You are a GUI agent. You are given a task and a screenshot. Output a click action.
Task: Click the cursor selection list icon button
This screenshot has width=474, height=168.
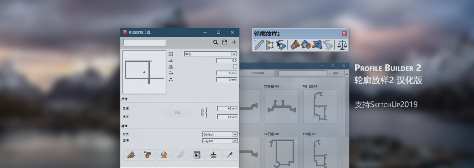197,155
